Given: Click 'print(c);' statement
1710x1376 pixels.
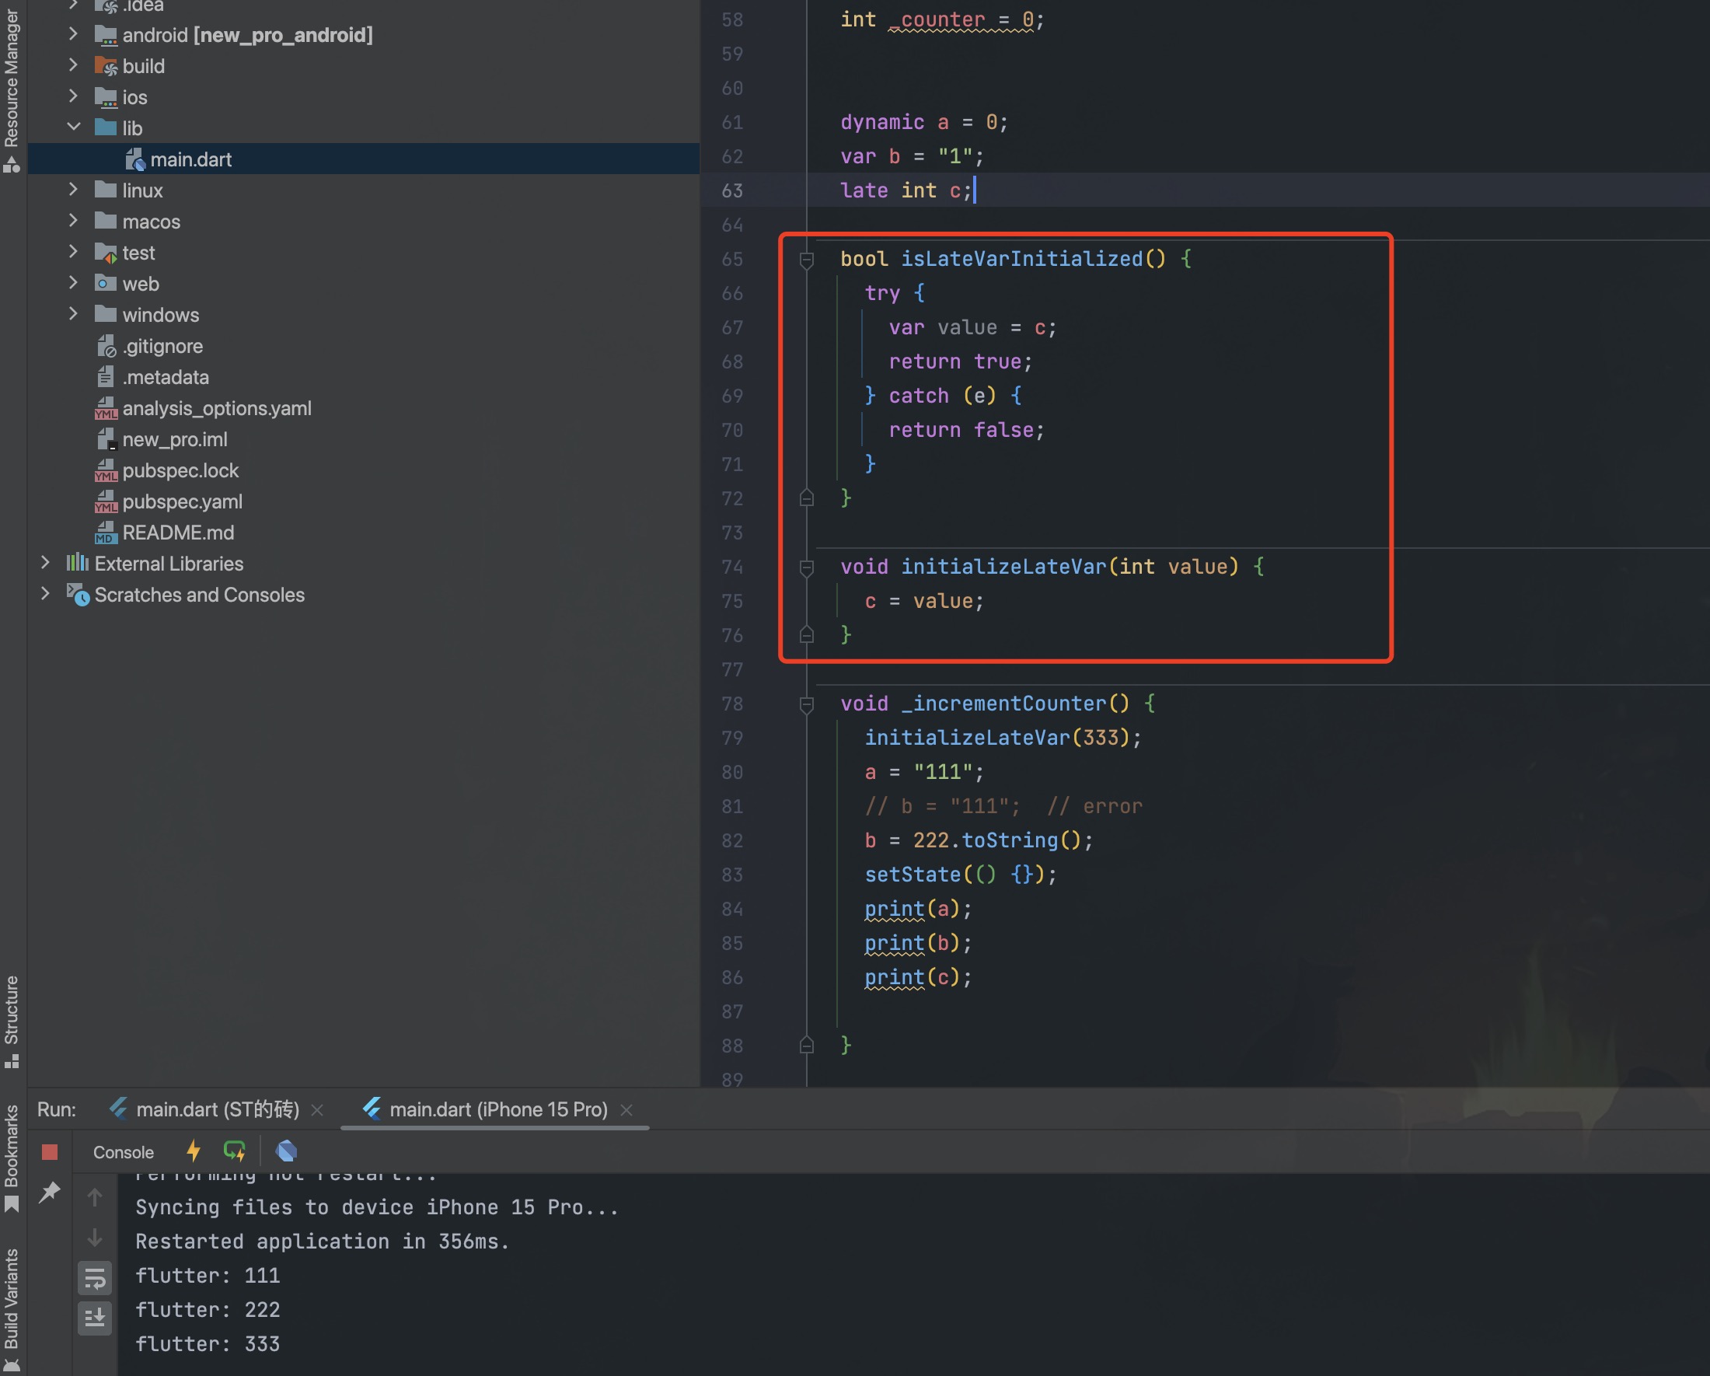Looking at the screenshot, I should (x=918, y=977).
